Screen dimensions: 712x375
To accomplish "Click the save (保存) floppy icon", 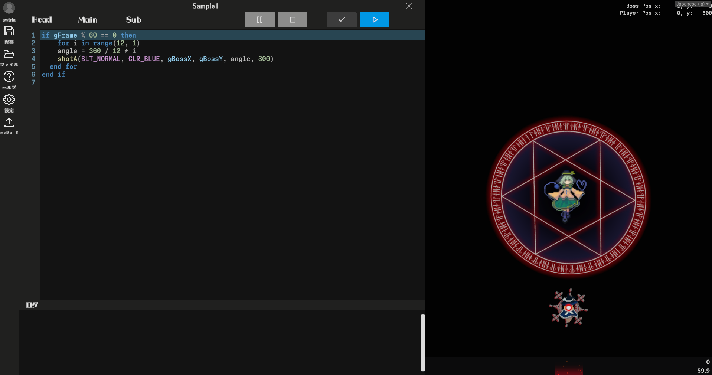I will 9,31.
